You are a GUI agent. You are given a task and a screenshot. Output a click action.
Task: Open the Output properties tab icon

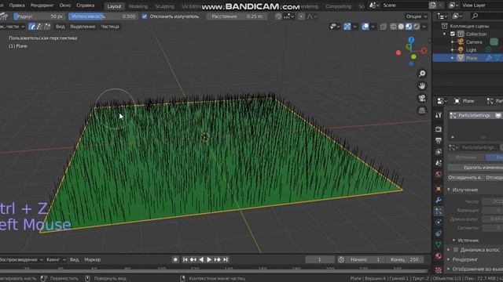point(439,140)
